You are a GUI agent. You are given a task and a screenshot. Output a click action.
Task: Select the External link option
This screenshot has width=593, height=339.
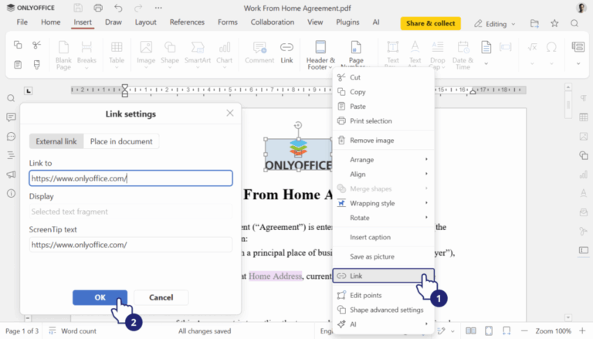pyautogui.click(x=56, y=141)
